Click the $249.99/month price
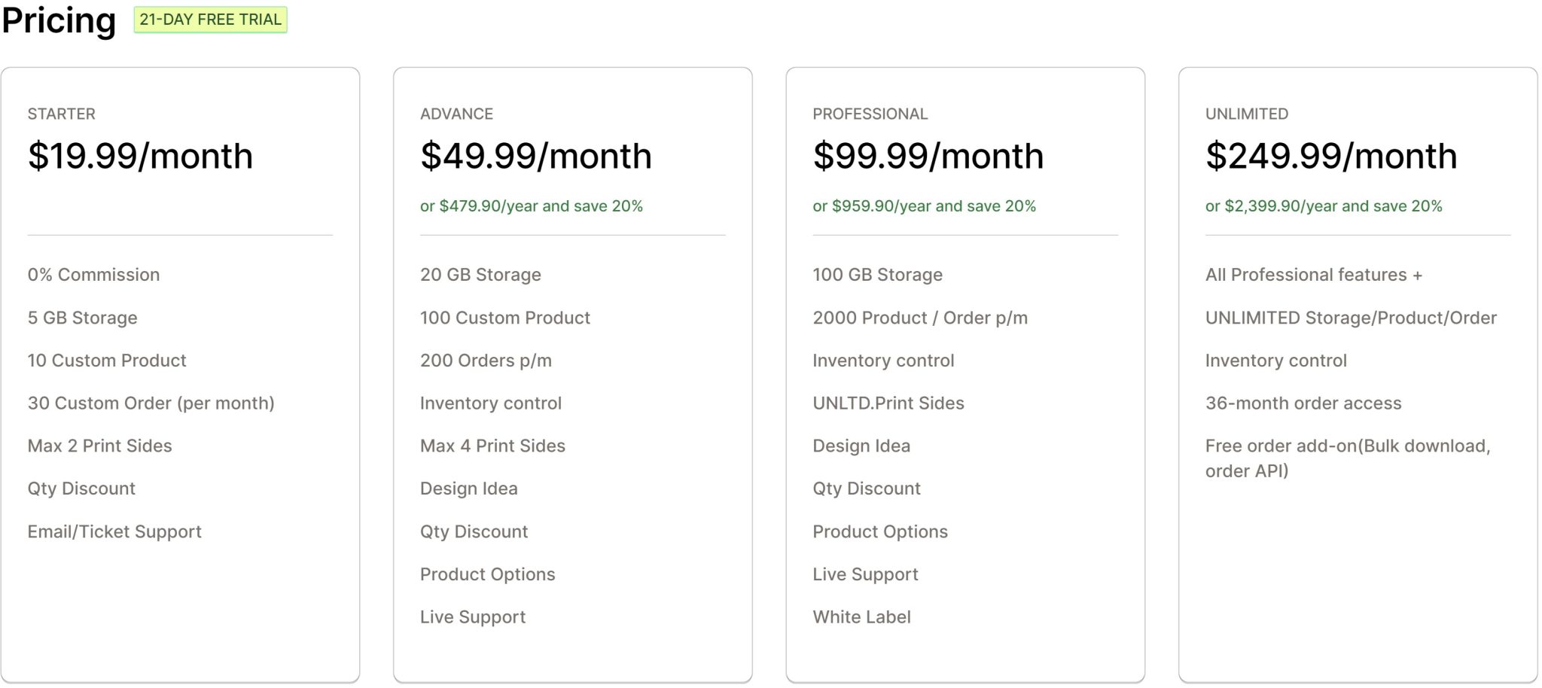 1330,156
